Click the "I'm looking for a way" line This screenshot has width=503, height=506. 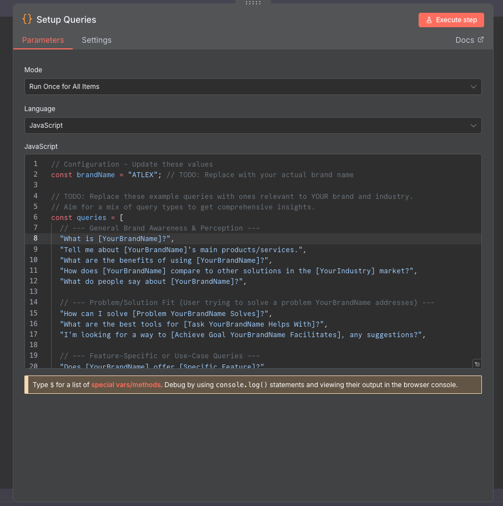click(243, 334)
